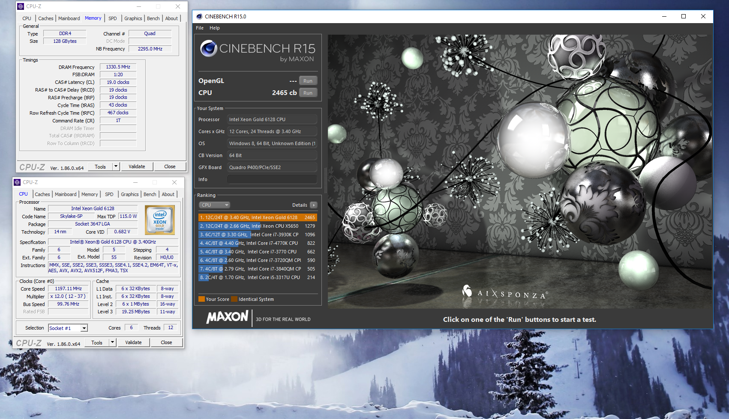729x419 pixels.
Task: Switch to Caches tab in lower CPU-Z window
Action: click(42, 194)
